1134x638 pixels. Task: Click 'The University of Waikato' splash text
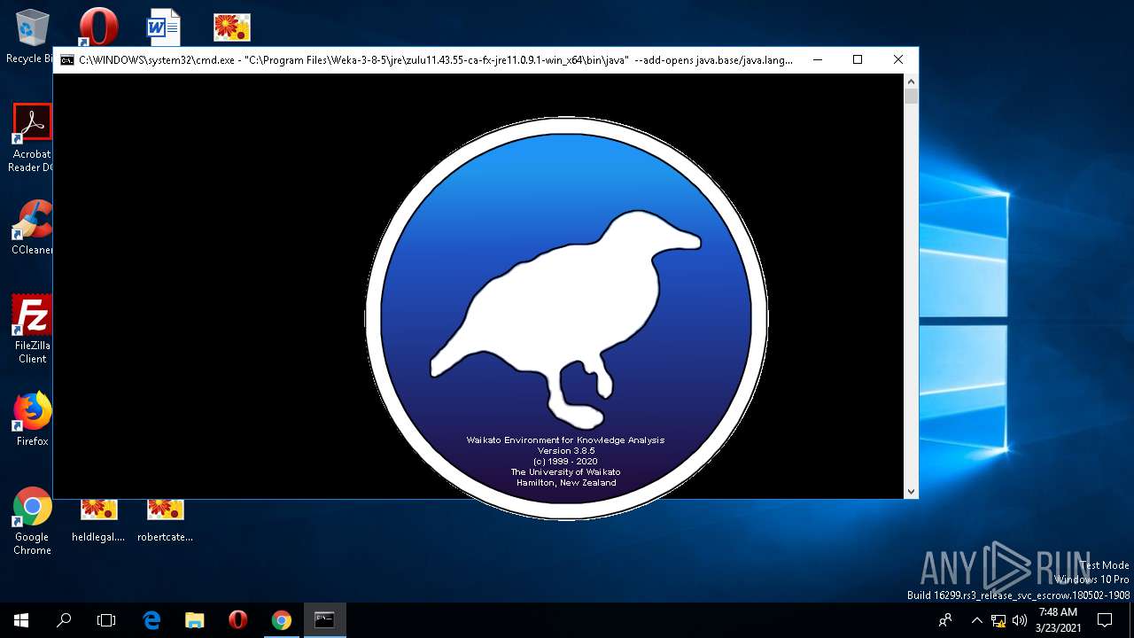566,471
